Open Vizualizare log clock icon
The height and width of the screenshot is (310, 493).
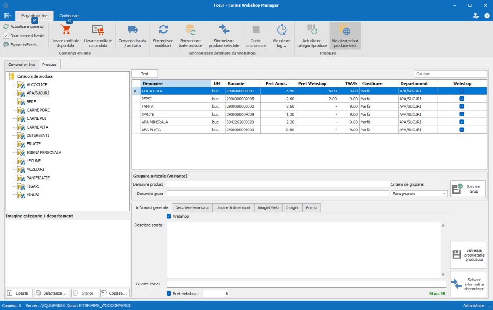pos(282,30)
